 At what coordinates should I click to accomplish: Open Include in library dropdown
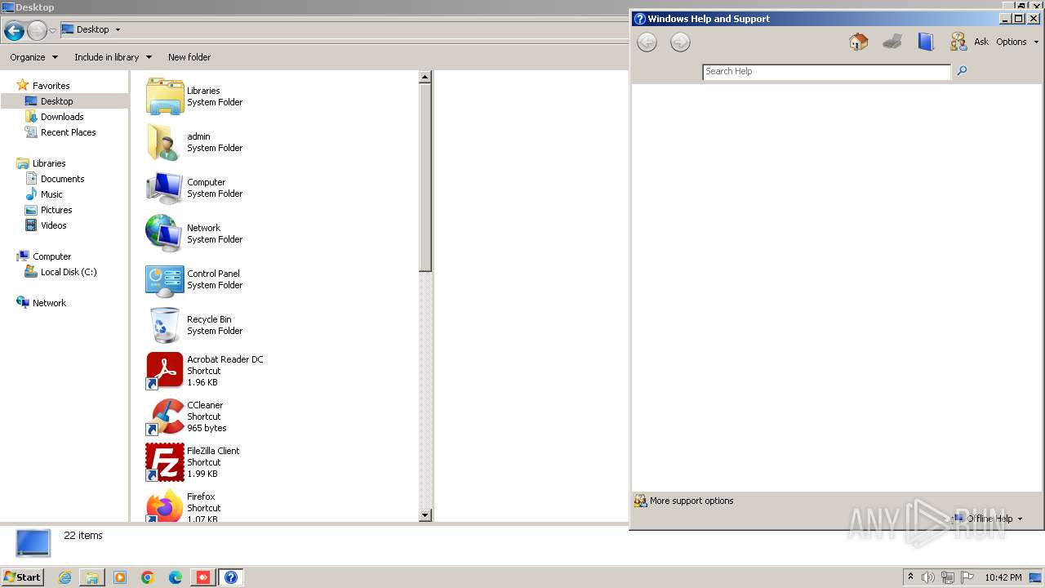pos(113,57)
